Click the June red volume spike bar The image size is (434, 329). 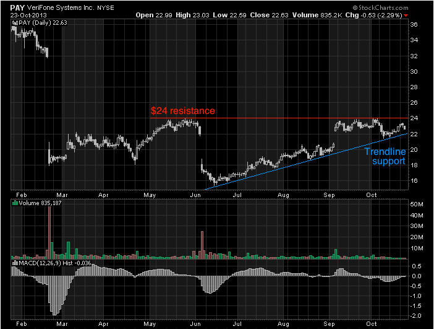[x=202, y=245]
